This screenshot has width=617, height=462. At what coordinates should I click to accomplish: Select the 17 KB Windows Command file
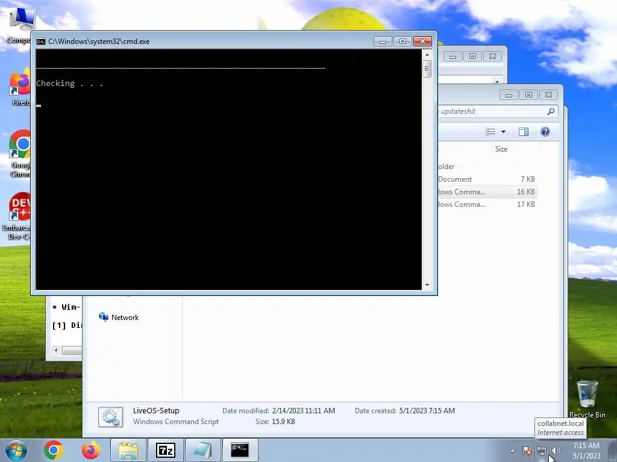point(487,205)
